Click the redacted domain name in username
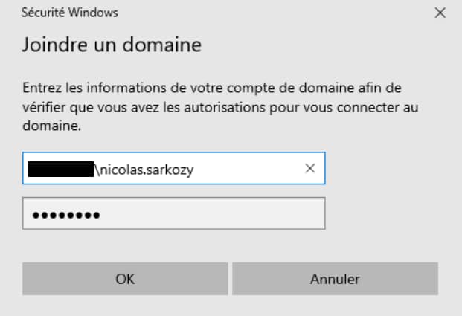The width and height of the screenshot is (462, 316). (x=61, y=170)
